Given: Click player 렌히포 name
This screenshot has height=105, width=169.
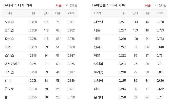Looking at the screenshot, I should 99,47.
